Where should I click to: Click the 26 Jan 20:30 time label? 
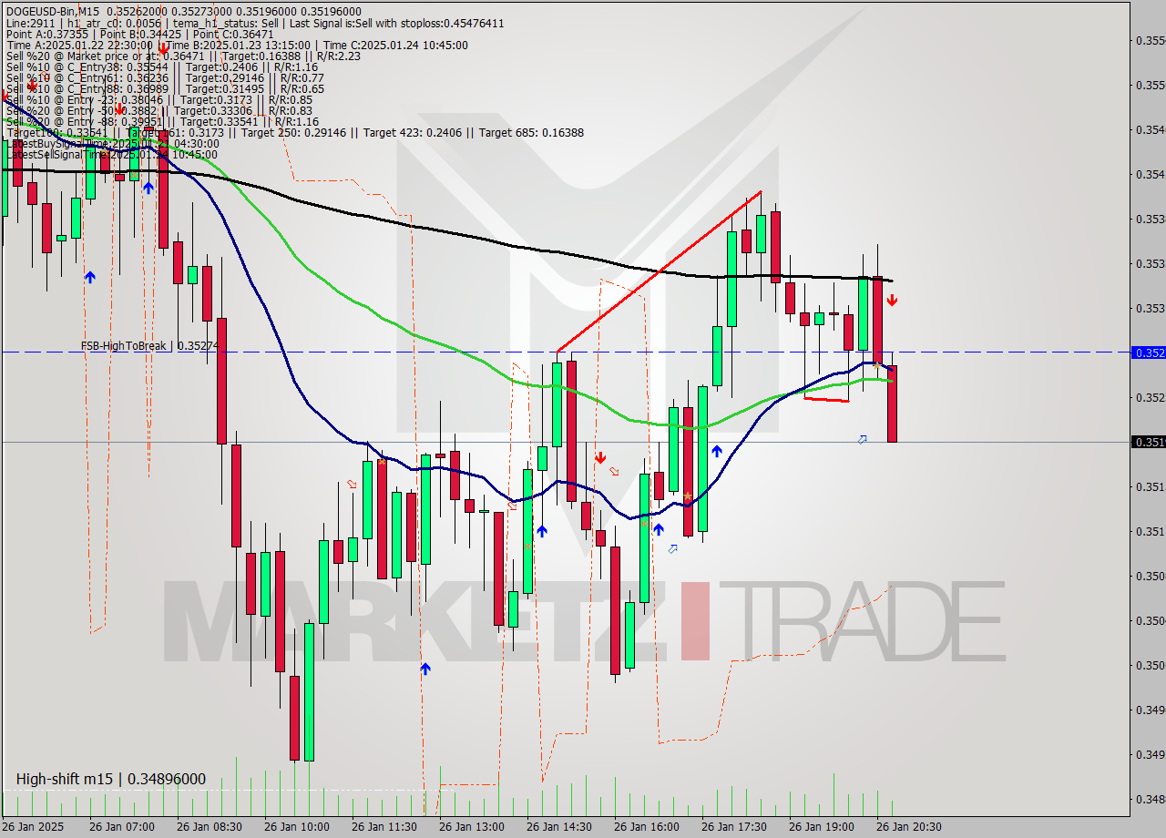[x=909, y=827]
